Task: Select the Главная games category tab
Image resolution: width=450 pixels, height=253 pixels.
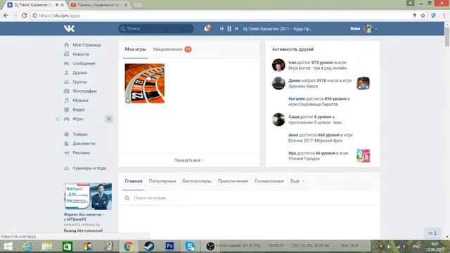Action: (x=134, y=181)
